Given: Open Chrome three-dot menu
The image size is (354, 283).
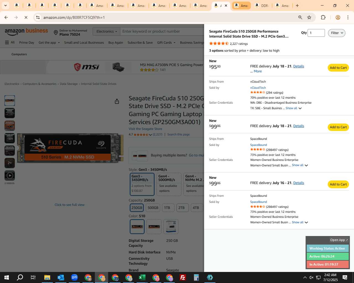Looking at the screenshot, I should click(348, 17).
